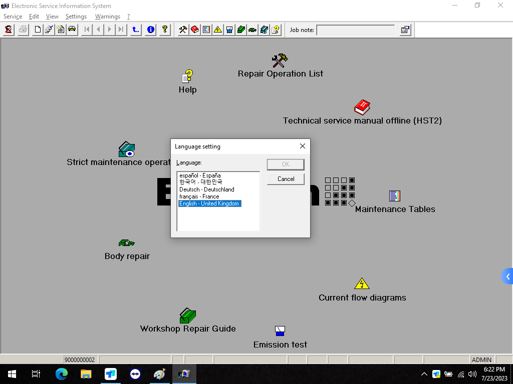
Task: Open the Workshop Repair Guide icon
Action: coord(187,316)
